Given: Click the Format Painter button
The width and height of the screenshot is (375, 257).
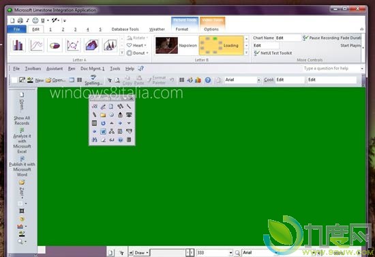Looking at the screenshot, I should 157,80.
